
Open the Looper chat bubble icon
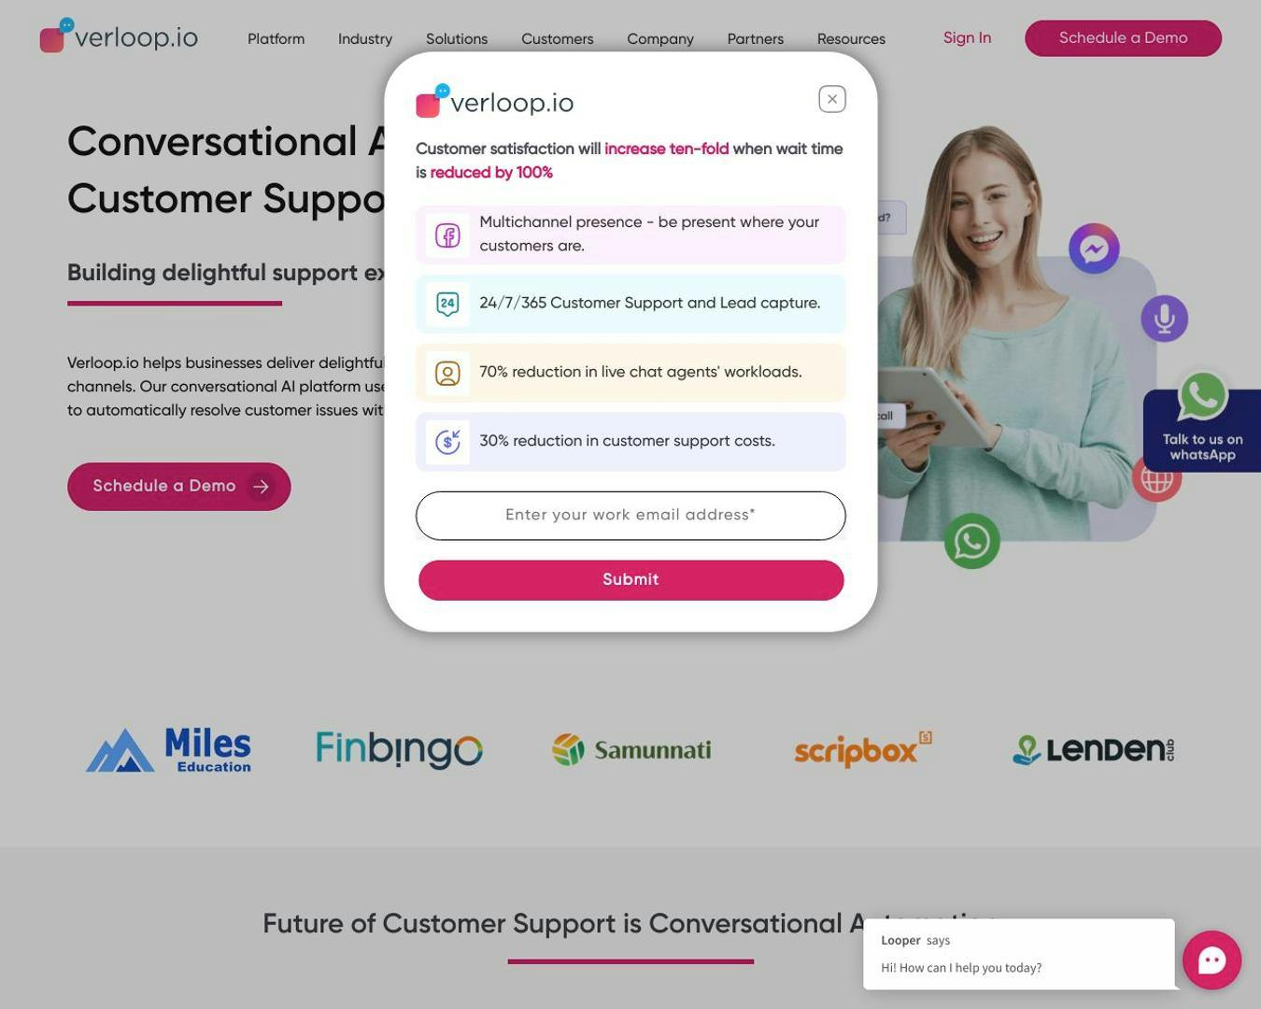pyautogui.click(x=1211, y=959)
